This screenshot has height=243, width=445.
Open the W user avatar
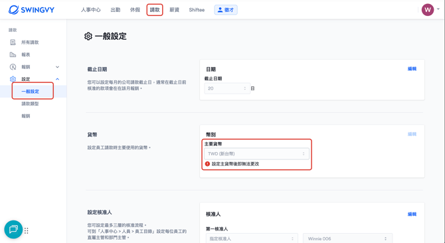tap(428, 10)
